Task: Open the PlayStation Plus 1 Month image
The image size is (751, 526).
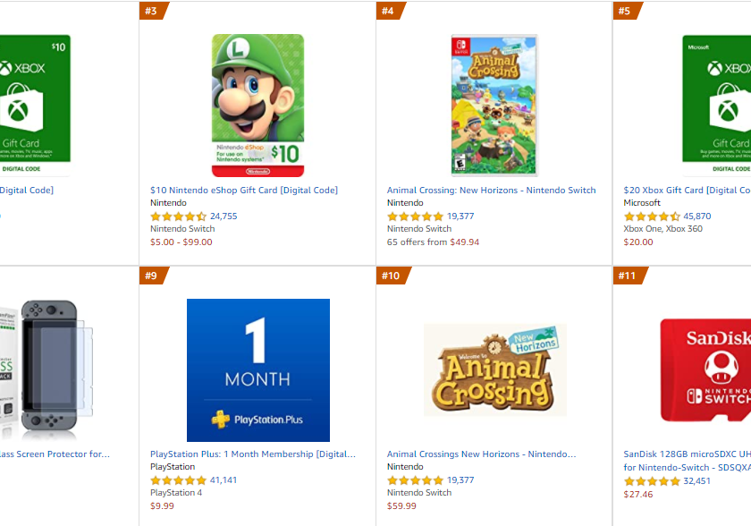Action: click(258, 370)
